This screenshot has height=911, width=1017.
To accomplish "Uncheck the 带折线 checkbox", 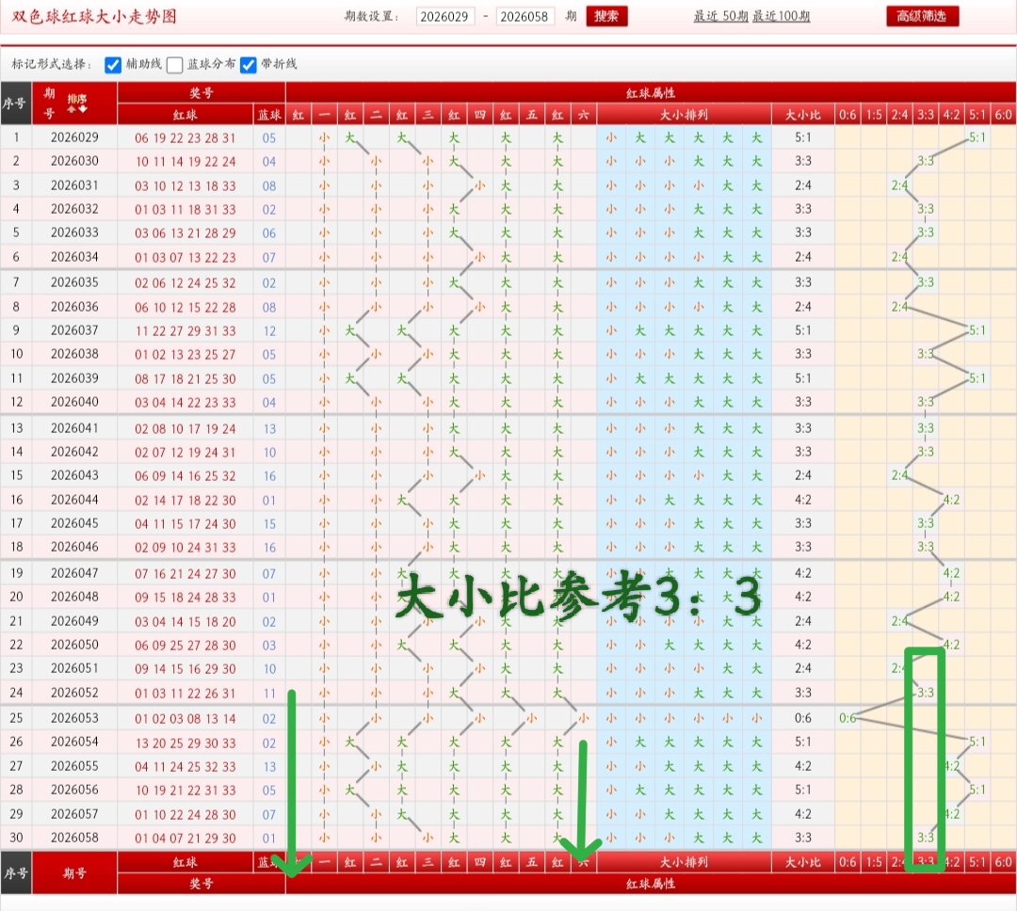I will click(249, 65).
